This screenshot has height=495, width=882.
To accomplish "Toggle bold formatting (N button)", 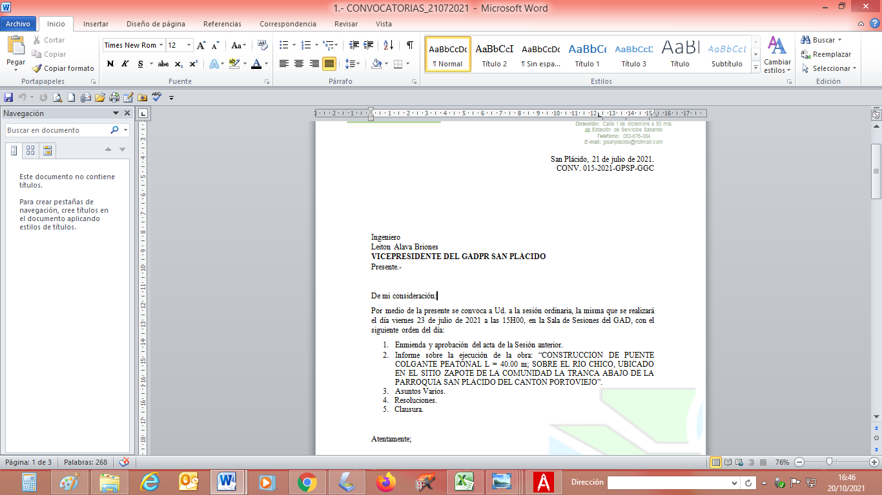I will tap(110, 64).
